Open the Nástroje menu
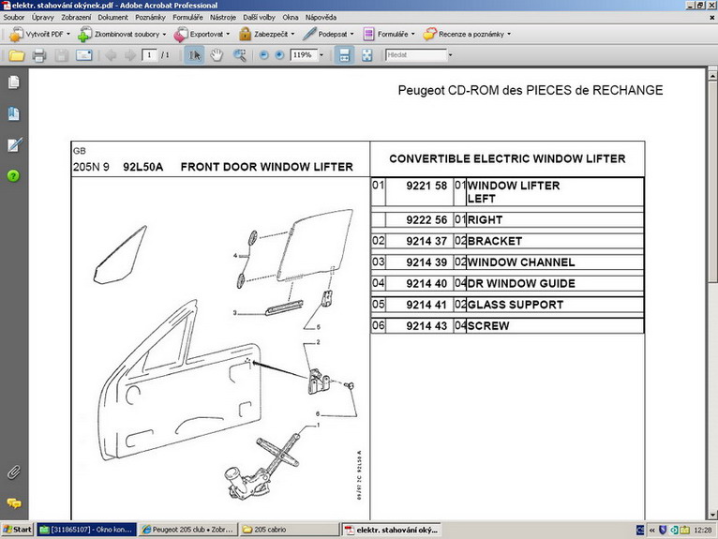 tap(222, 17)
